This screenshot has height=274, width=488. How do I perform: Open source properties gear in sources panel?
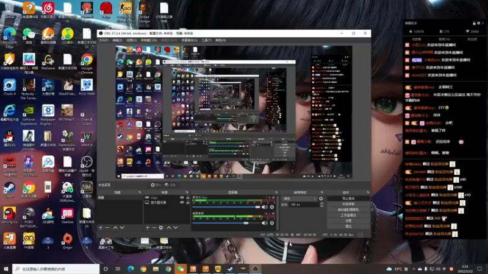[161, 228]
